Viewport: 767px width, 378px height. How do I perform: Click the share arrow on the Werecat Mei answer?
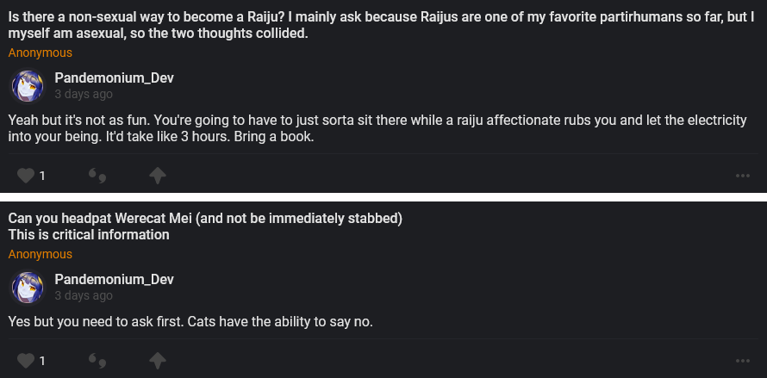(157, 360)
